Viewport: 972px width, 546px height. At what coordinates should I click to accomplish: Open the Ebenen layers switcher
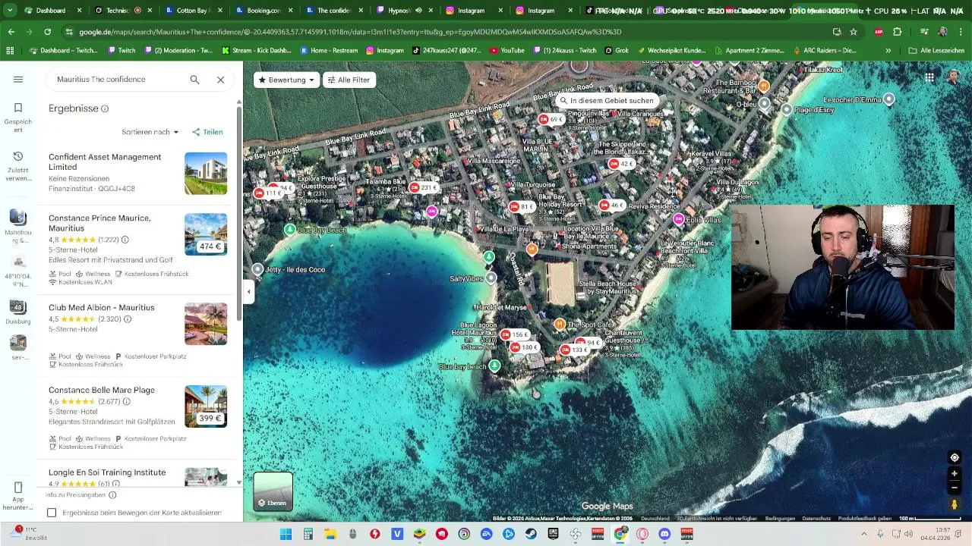tap(273, 491)
